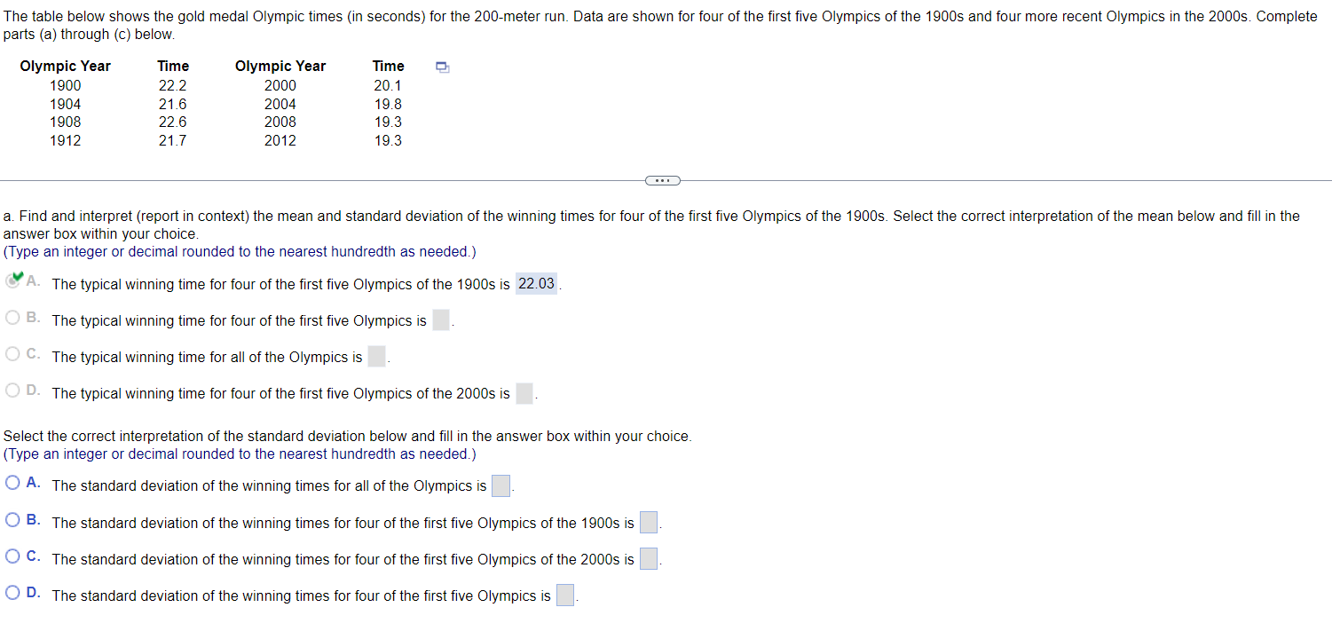Click the answer box showing 22.03
The height and width of the screenshot is (631, 1332).
coord(536,283)
